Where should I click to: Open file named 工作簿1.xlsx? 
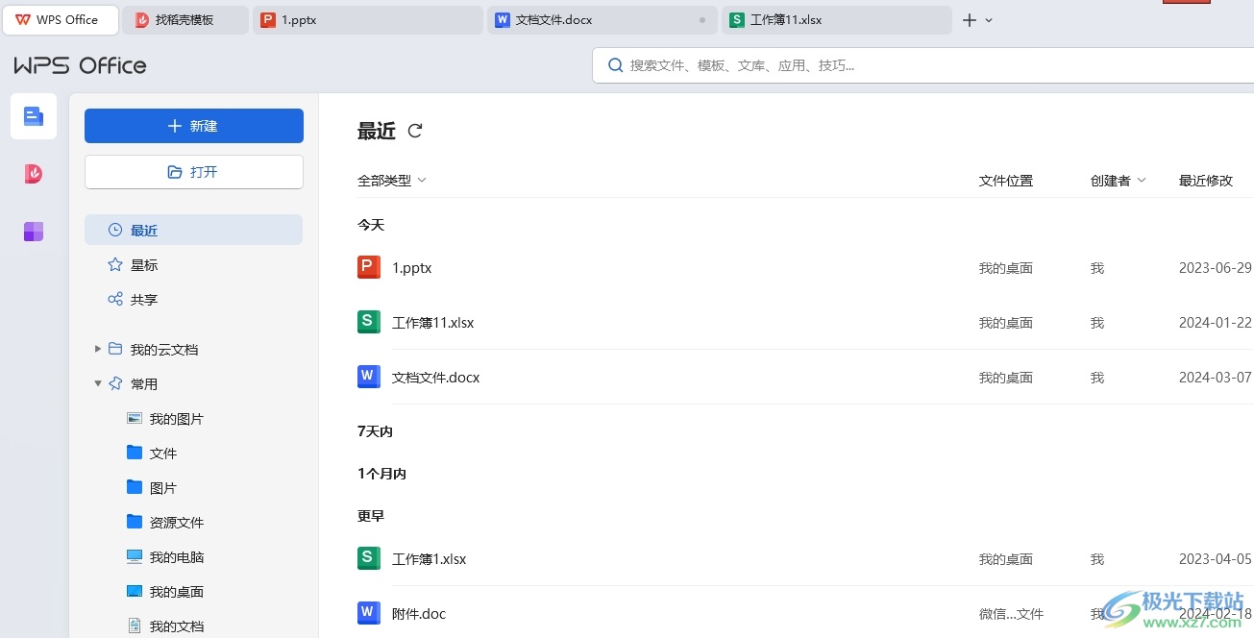[x=430, y=559]
